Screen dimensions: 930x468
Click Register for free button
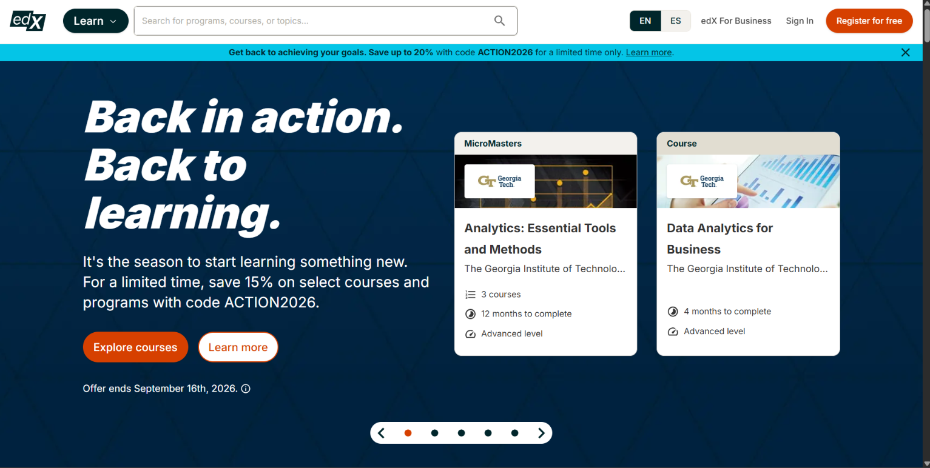(x=869, y=21)
